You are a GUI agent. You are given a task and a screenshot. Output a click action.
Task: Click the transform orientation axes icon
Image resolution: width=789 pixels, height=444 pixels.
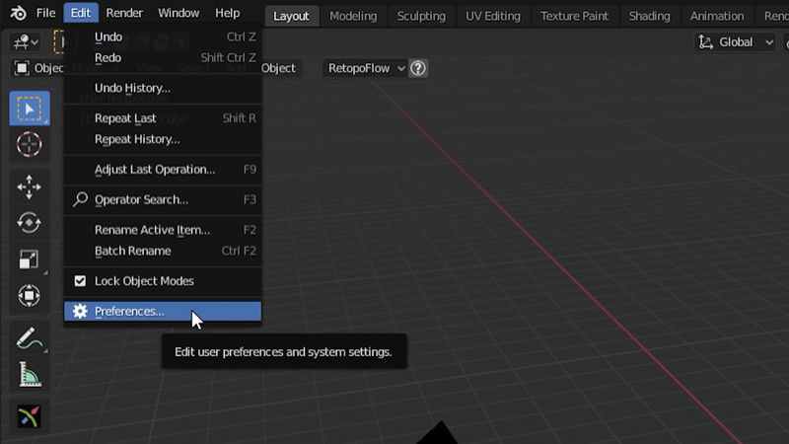706,42
